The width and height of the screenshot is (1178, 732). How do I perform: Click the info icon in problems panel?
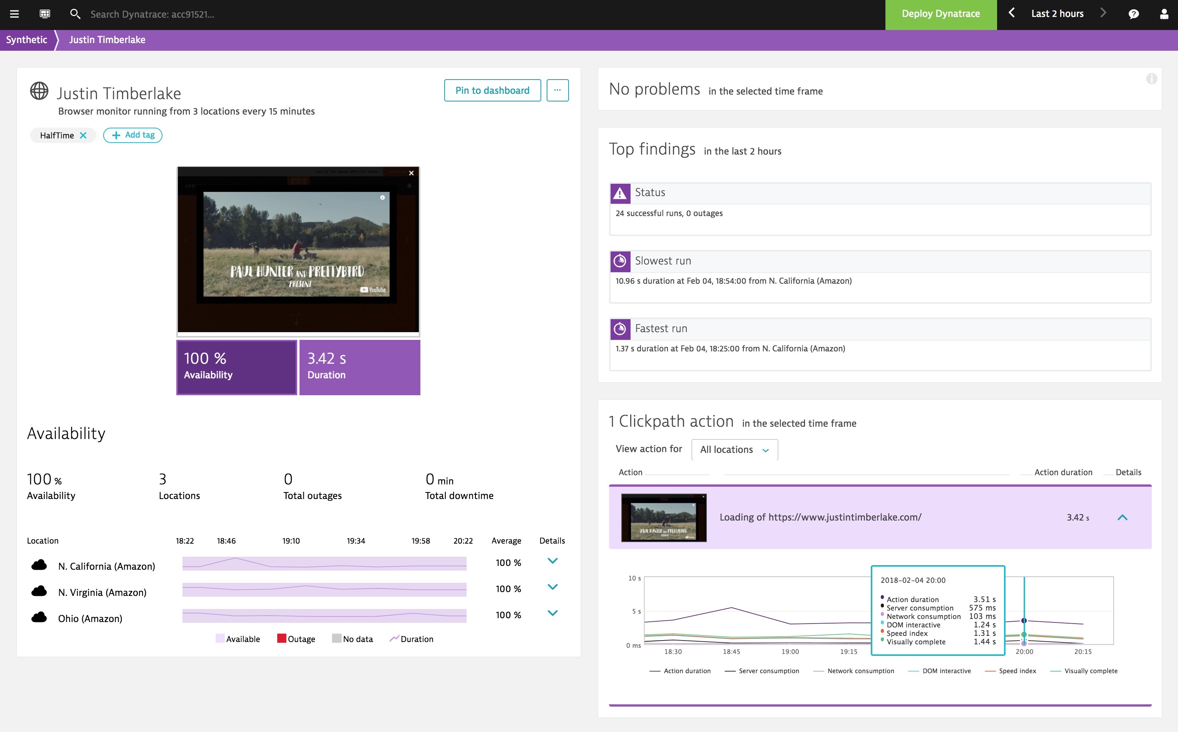click(x=1151, y=78)
